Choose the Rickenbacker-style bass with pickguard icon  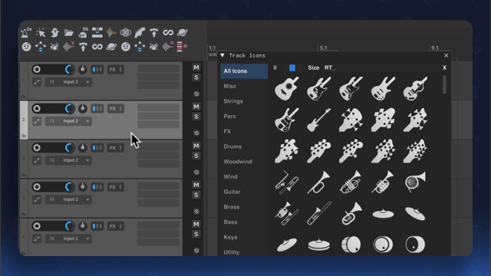286,120
